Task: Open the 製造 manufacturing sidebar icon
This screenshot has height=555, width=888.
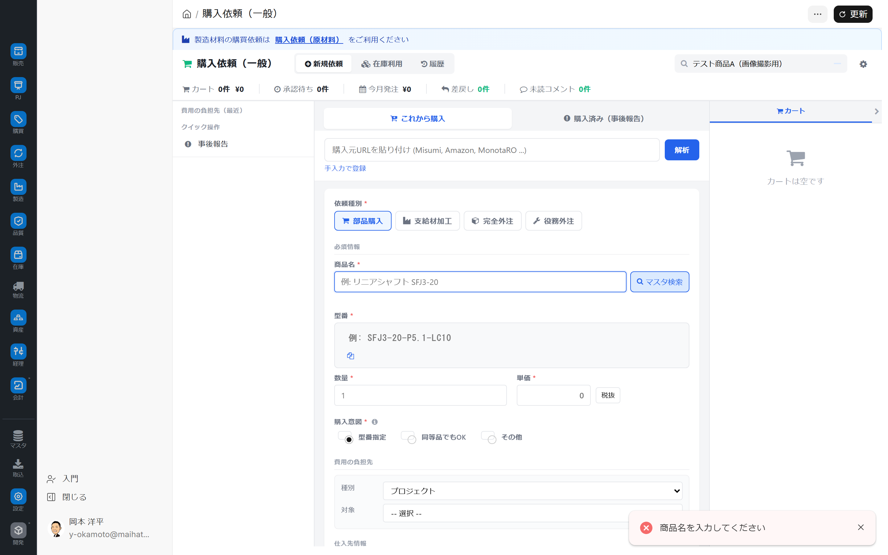Action: 18,187
